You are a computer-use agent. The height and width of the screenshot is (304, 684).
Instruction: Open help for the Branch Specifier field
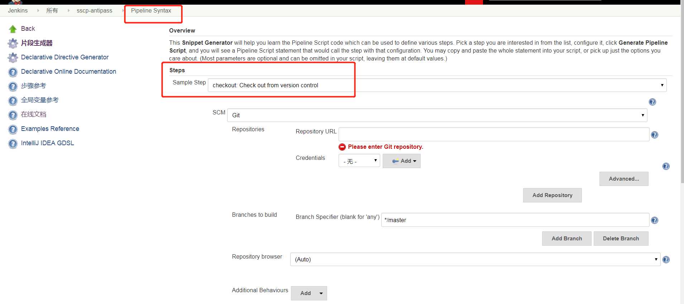click(655, 220)
